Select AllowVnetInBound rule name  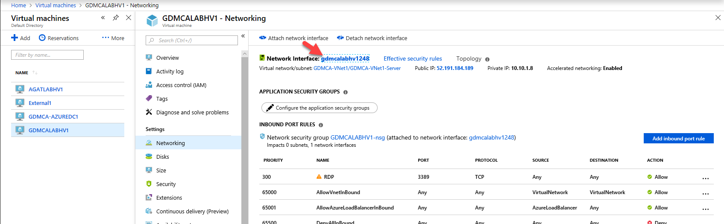338,192
